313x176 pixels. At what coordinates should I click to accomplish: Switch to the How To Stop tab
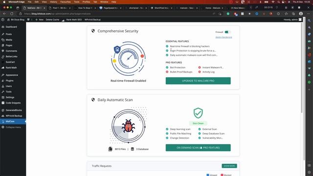click(85, 8)
